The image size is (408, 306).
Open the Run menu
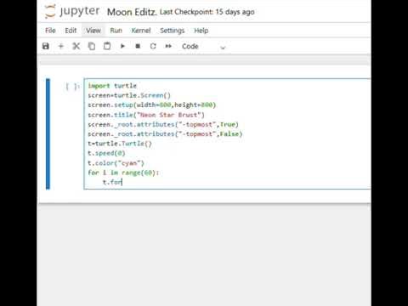(116, 31)
